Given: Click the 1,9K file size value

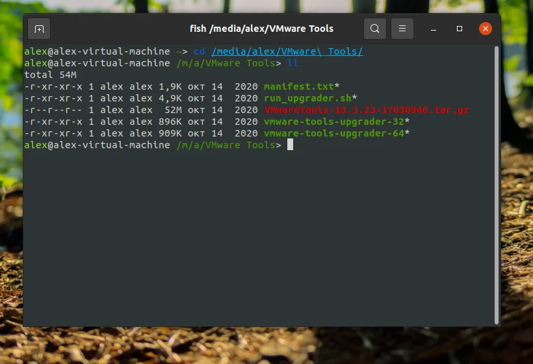Looking at the screenshot, I should point(170,86).
